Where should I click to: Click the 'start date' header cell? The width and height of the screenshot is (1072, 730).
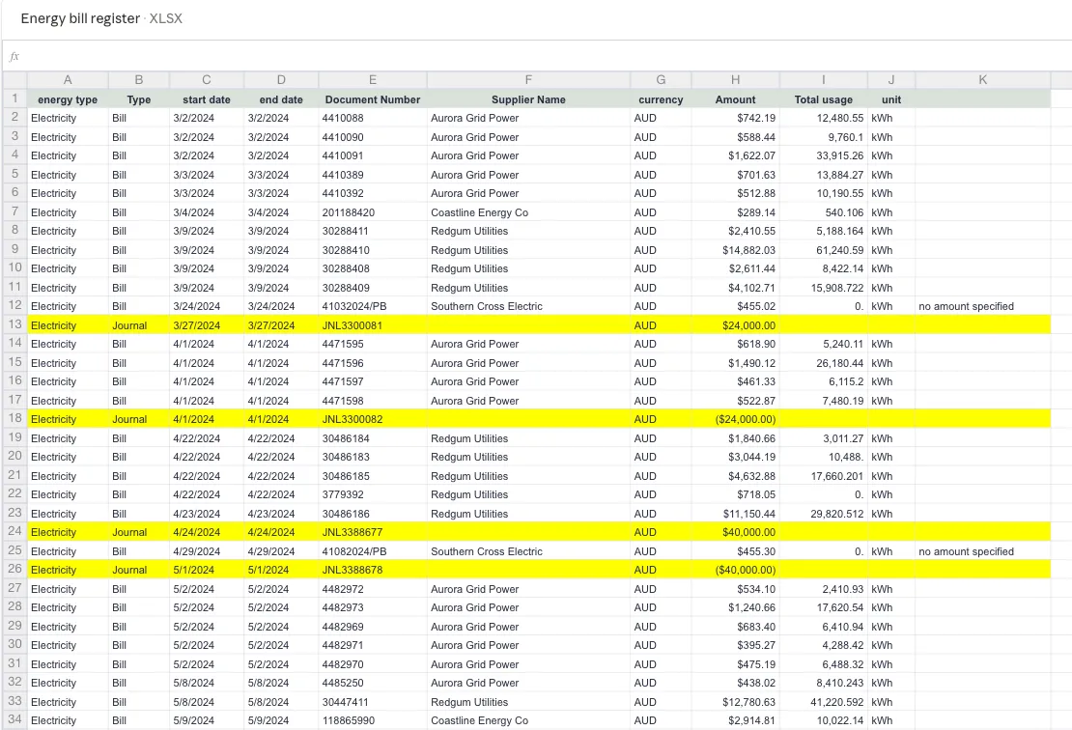207,99
